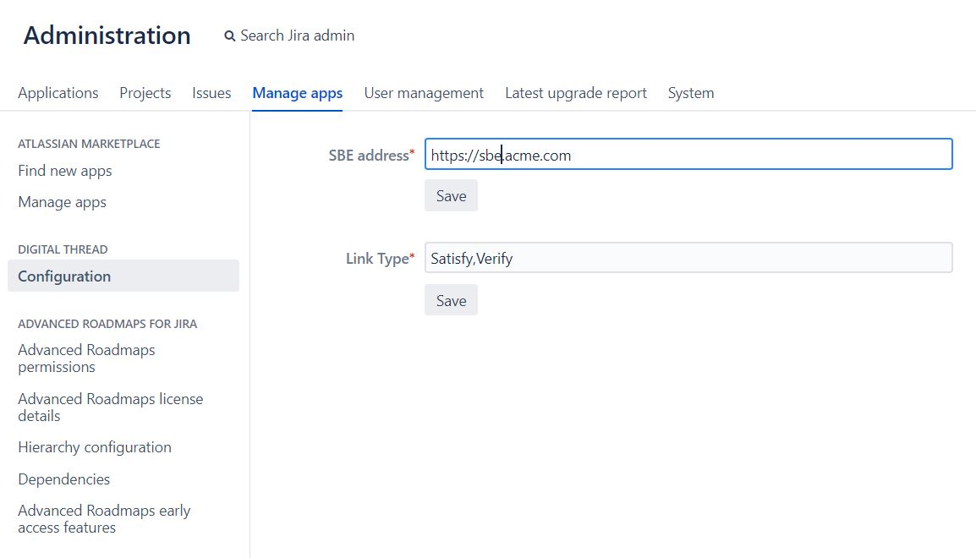This screenshot has width=976, height=558.
Task: Click the Atlassian Marketplace section heading
Action: (89, 144)
